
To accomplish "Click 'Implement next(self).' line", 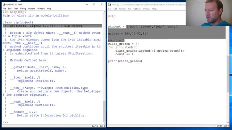I will pos(36,105).
